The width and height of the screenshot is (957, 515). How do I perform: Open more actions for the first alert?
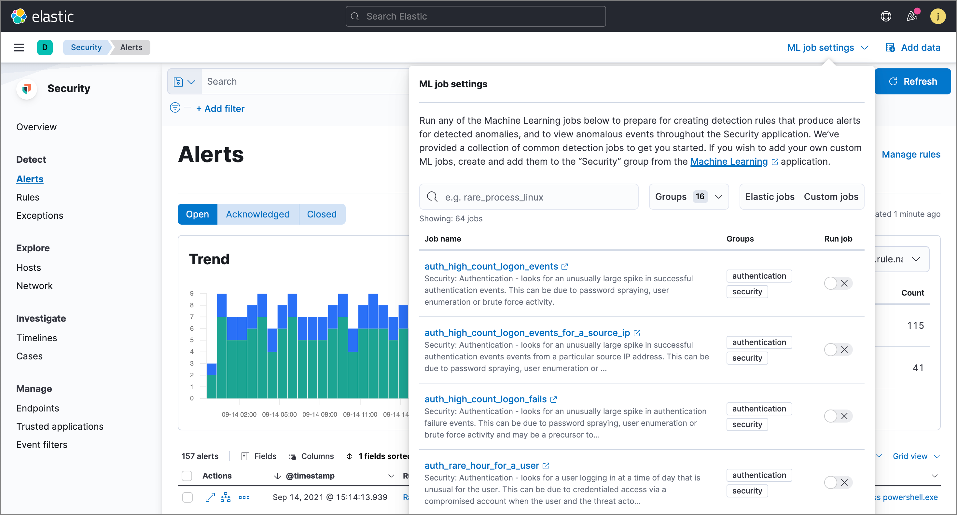[x=244, y=497]
